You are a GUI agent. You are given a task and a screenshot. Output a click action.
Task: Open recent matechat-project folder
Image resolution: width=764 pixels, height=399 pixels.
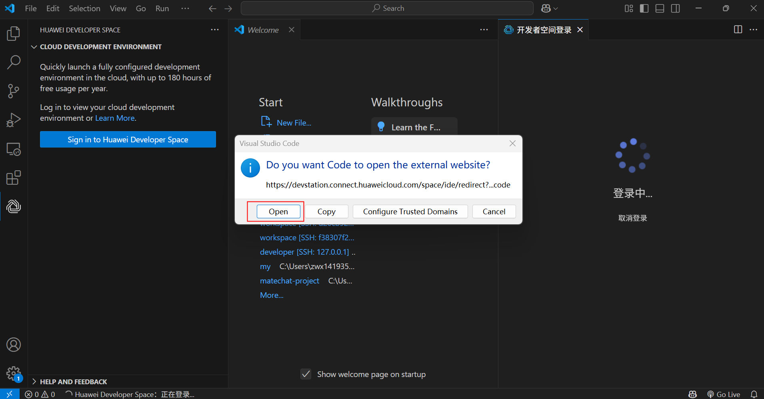coord(290,281)
